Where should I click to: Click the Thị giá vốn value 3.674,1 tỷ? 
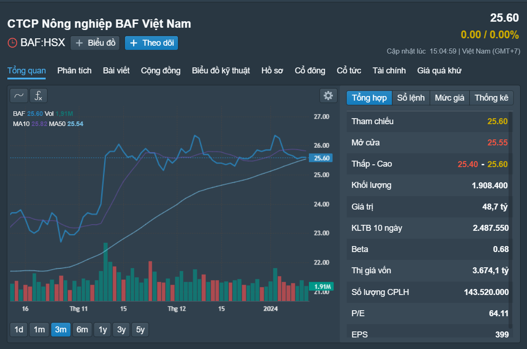[491, 271]
